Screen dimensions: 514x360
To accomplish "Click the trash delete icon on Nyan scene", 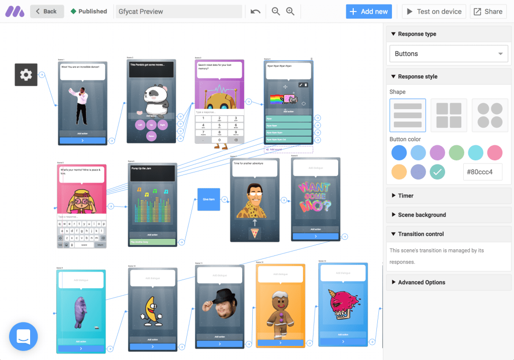I will pyautogui.click(x=306, y=85).
